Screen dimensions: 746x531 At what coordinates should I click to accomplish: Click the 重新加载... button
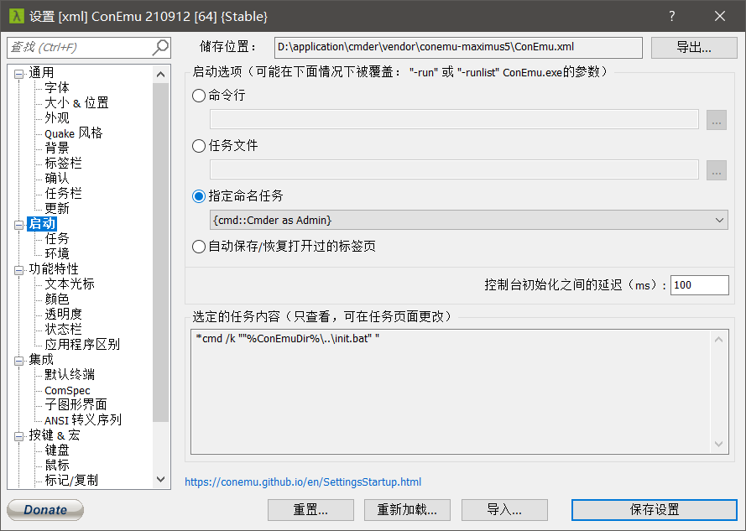[407, 510]
